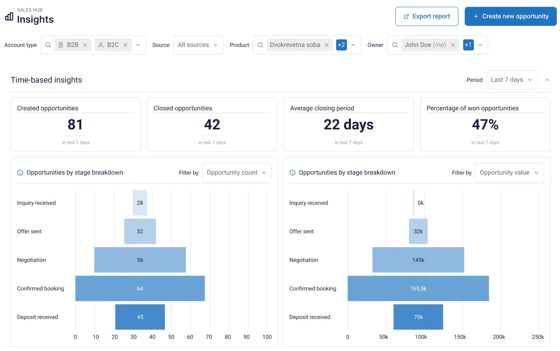560x351 pixels.
Task: Remove the Dvokrevetna soba chip
Action: pyautogui.click(x=327, y=45)
